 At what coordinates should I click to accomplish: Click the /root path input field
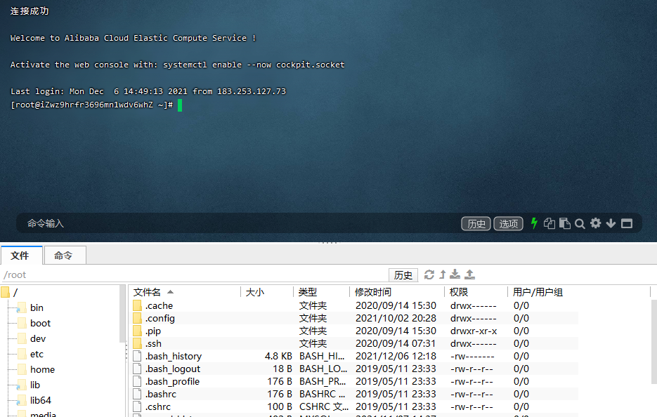(x=193, y=275)
